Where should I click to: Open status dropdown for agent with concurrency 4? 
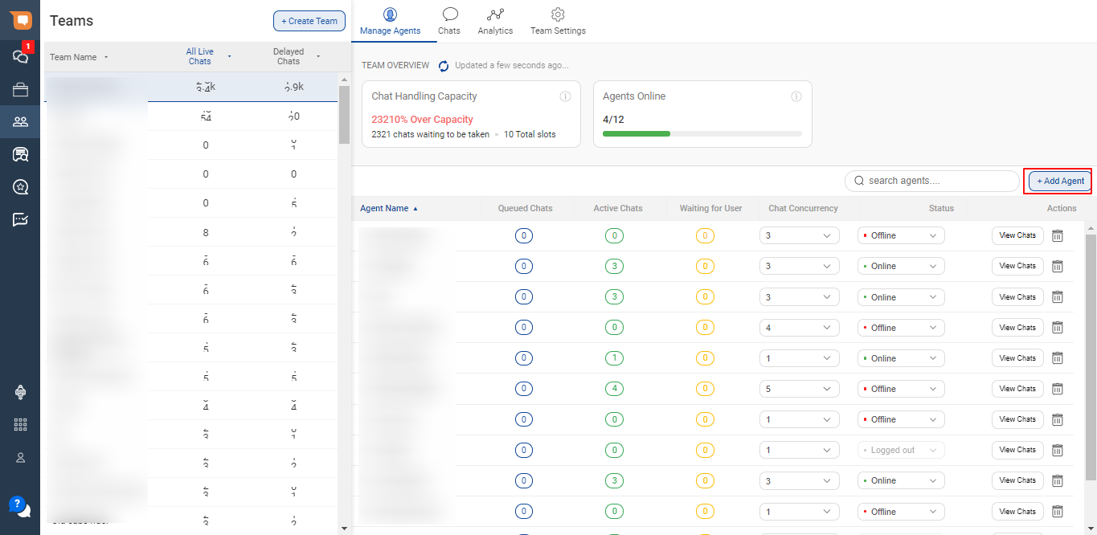pos(901,328)
